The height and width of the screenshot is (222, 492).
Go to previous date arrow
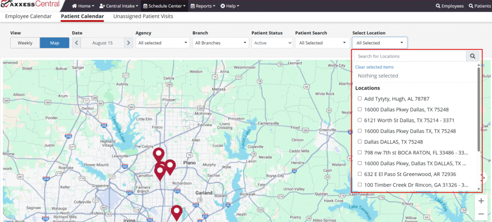tap(76, 43)
